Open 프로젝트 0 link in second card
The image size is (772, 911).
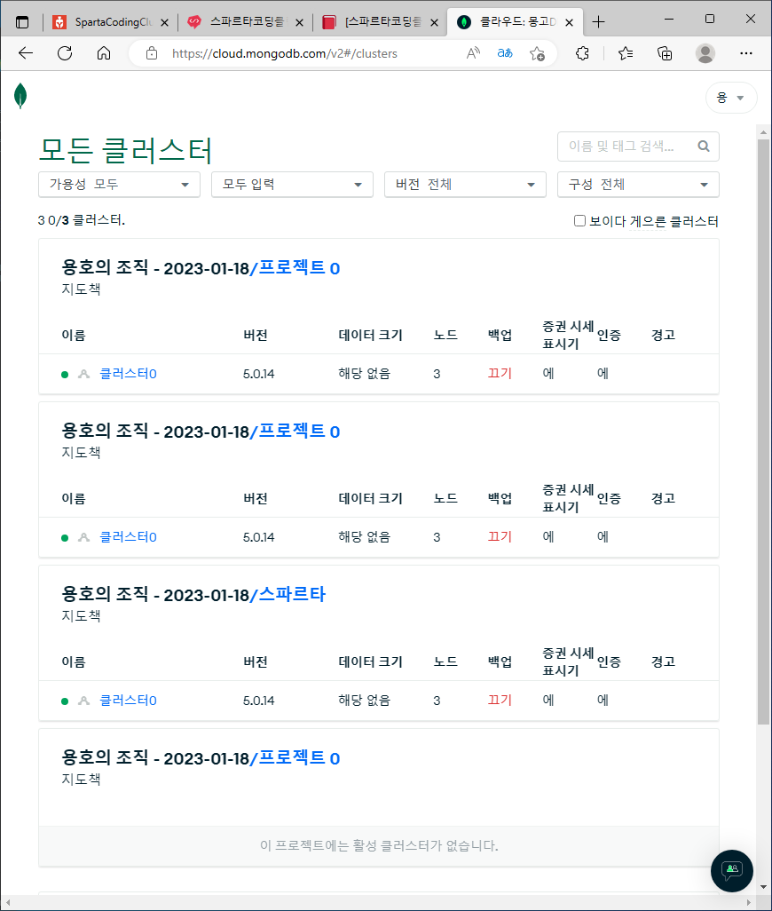point(299,432)
